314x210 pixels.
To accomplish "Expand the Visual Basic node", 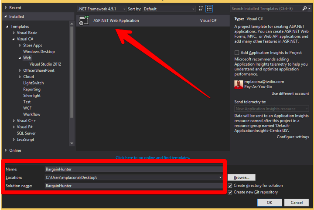I will point(14,33).
